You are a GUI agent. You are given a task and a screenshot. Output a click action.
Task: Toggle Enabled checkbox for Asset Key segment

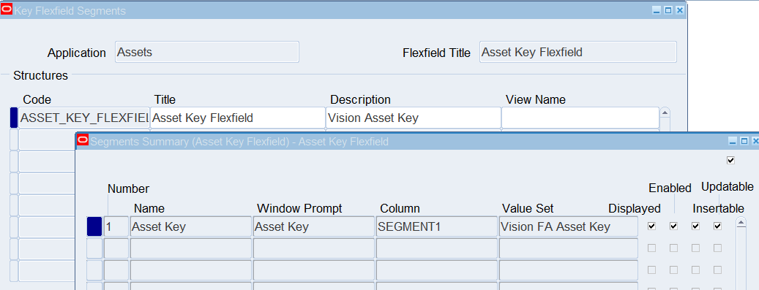point(673,226)
